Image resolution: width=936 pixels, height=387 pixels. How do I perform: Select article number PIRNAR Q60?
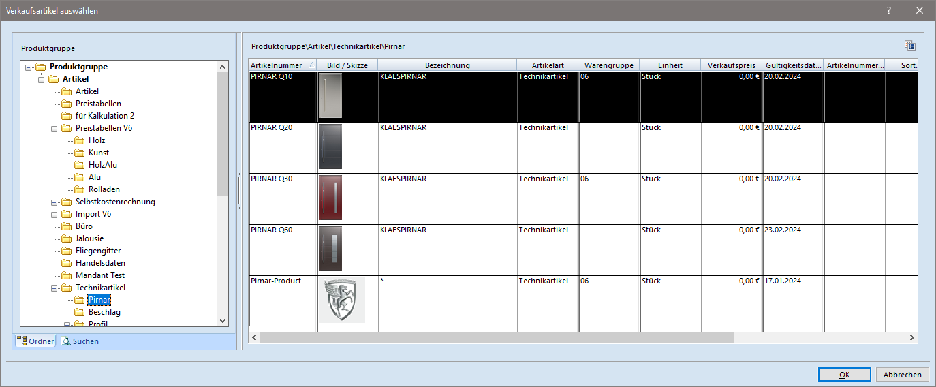click(x=272, y=230)
